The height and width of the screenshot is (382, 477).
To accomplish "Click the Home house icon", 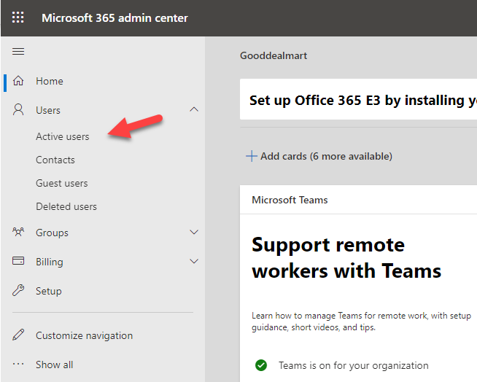I will (18, 81).
